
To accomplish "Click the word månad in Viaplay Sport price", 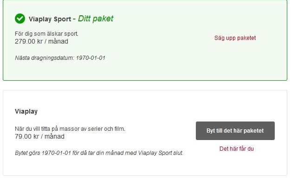I will click(58, 41).
